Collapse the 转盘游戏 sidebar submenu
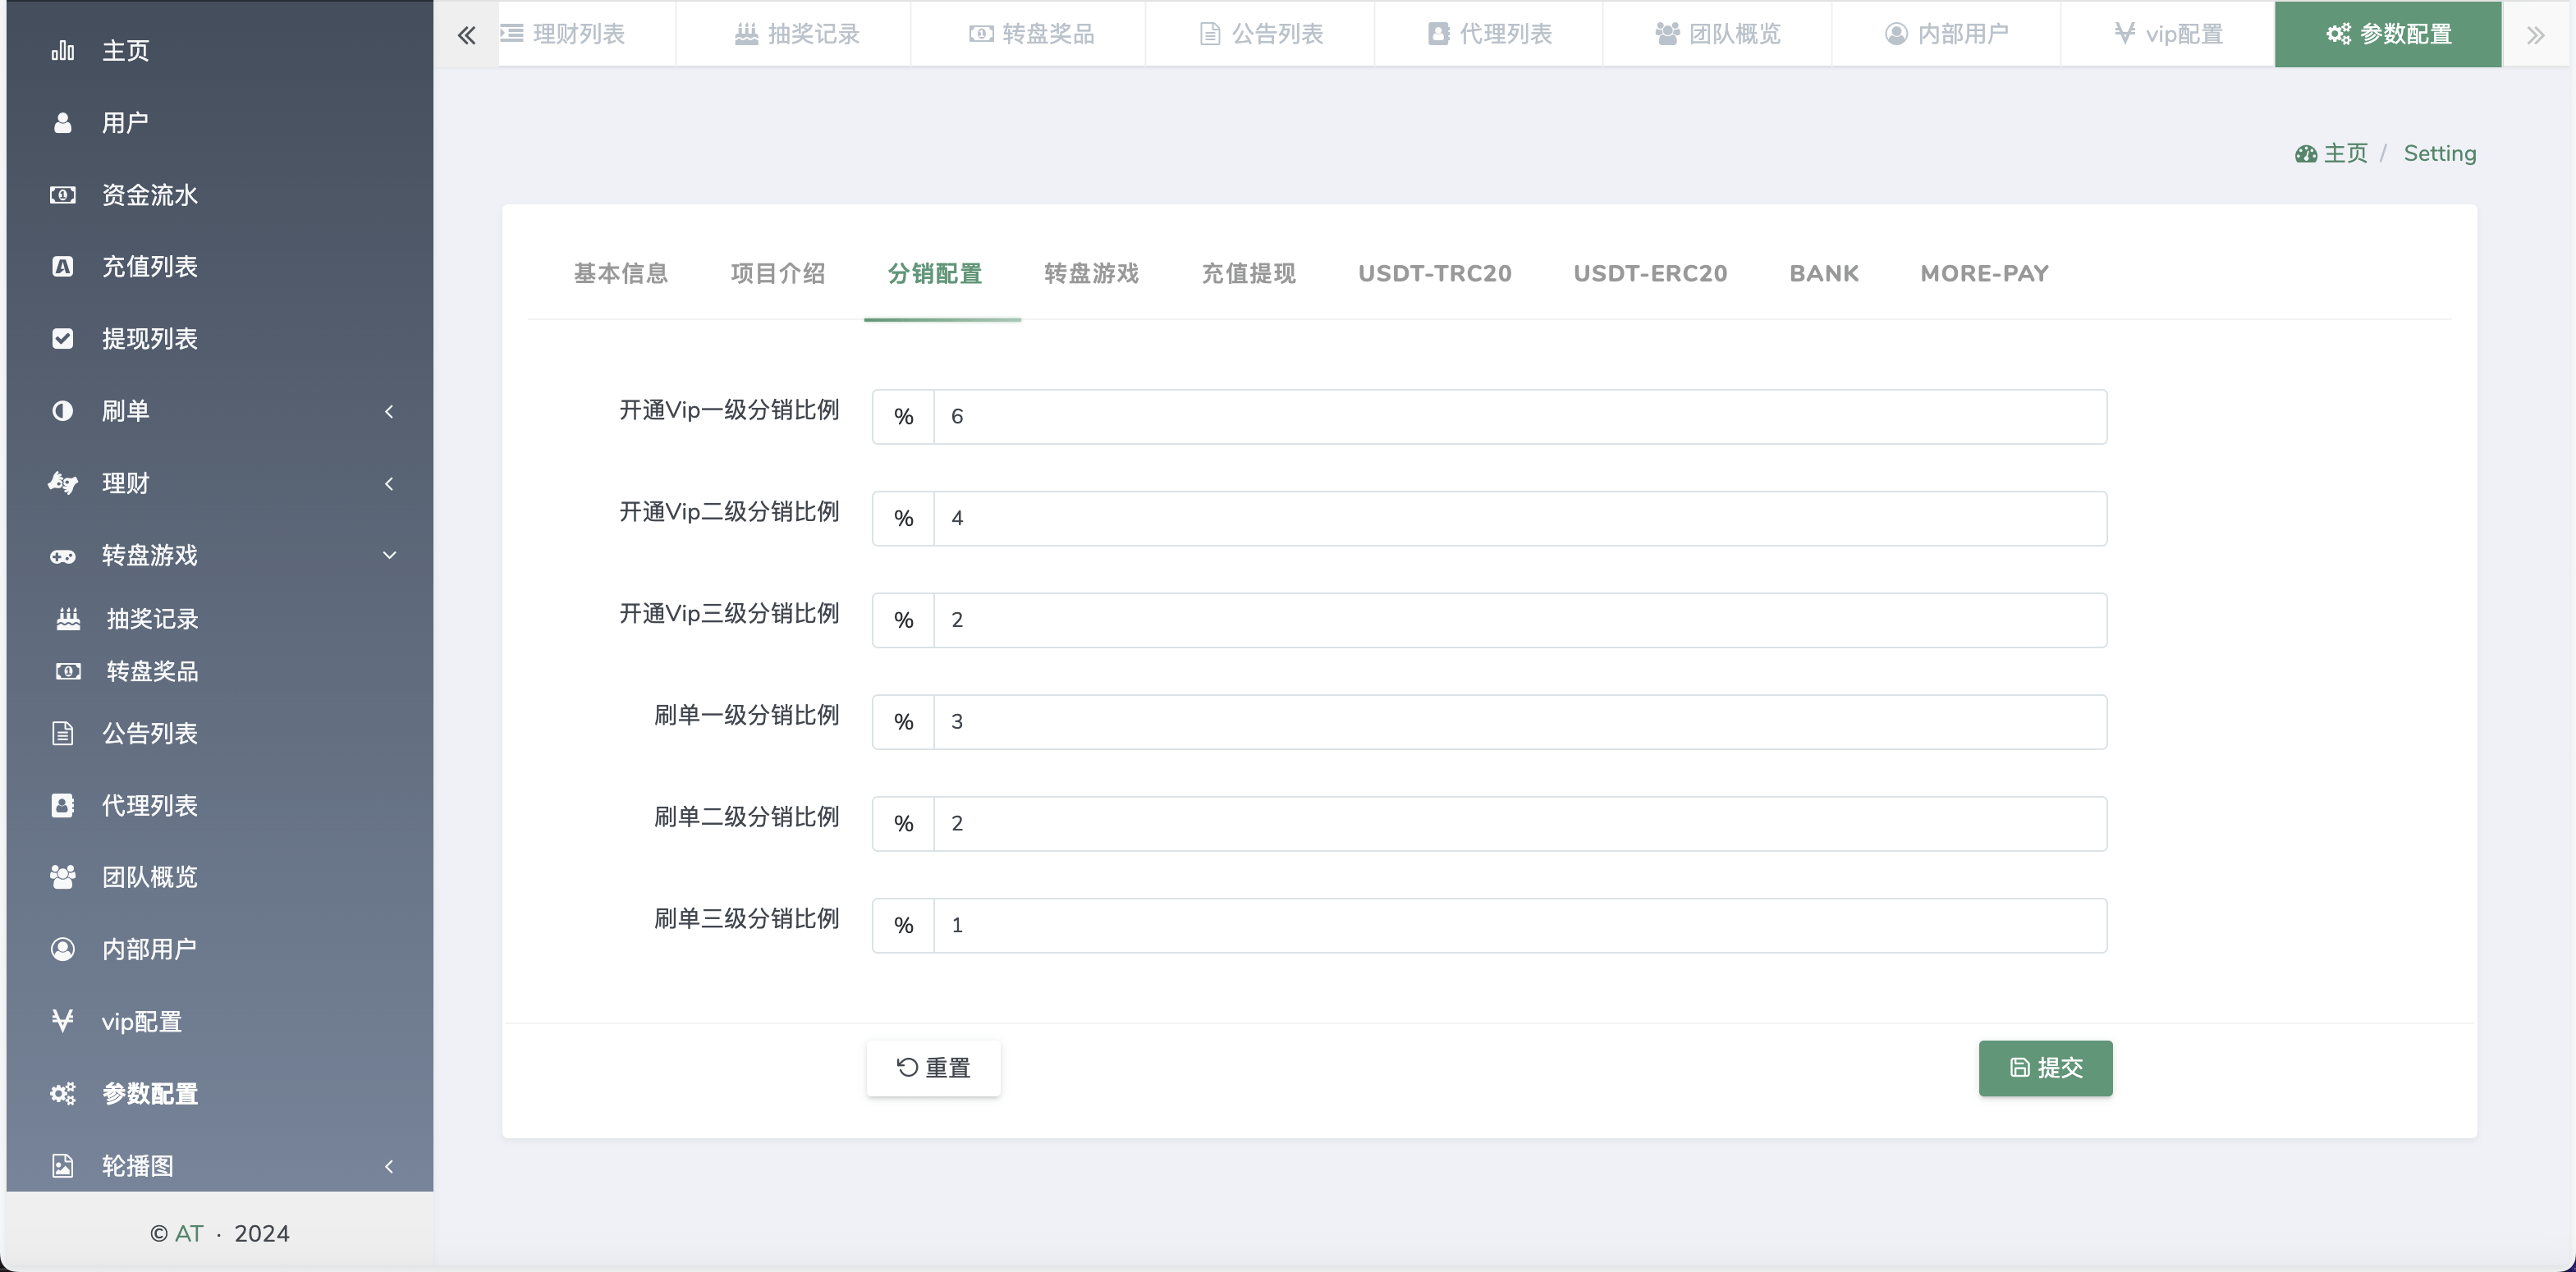Image resolution: width=2576 pixels, height=1272 pixels. click(389, 555)
